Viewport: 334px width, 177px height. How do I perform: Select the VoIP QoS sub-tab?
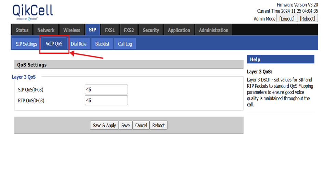54,44
